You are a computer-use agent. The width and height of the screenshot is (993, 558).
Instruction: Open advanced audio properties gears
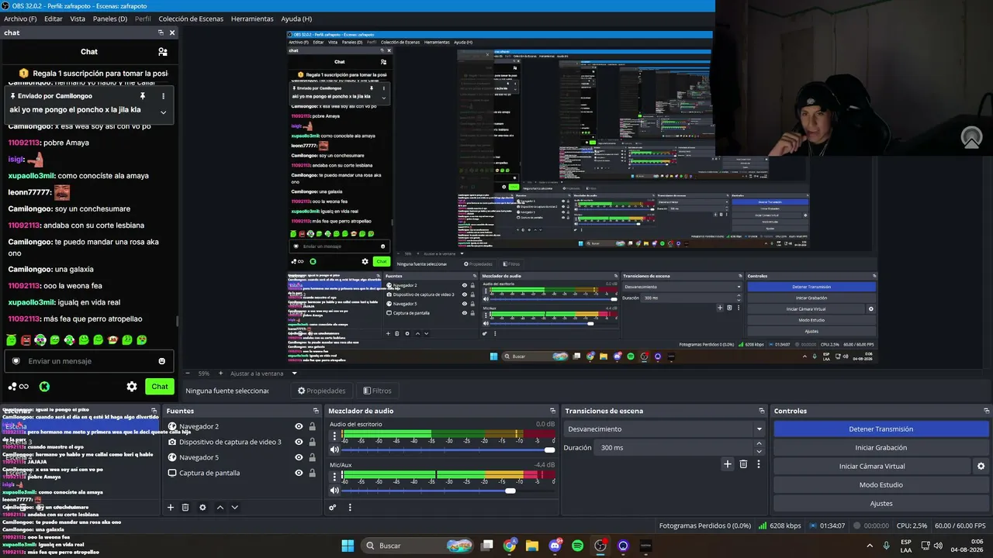click(333, 508)
